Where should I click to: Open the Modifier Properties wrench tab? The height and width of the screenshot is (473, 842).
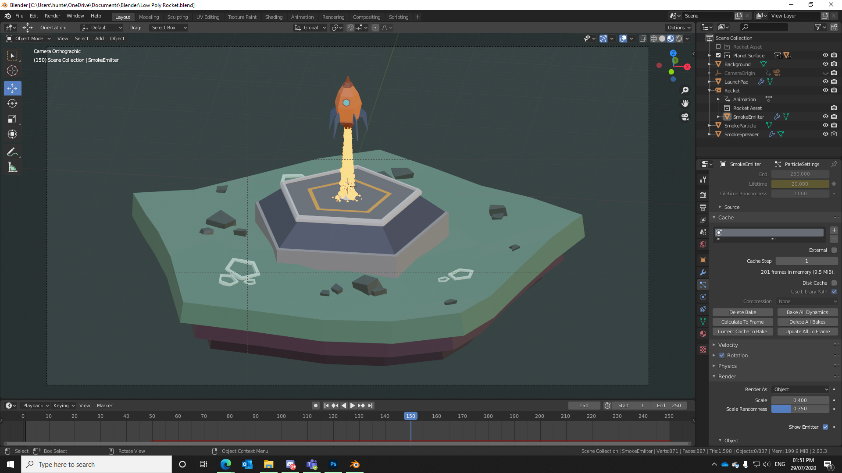pyautogui.click(x=703, y=272)
